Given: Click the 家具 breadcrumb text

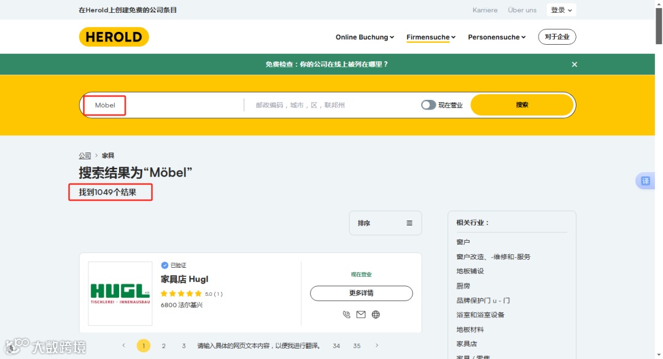Looking at the screenshot, I should click(108, 156).
